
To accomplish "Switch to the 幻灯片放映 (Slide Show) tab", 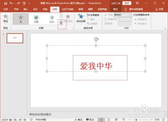I will 68,9.
